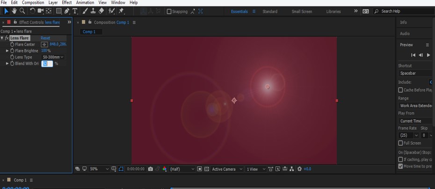Select the Pen tool
The width and height of the screenshot is (435, 189).
tap(67, 11)
